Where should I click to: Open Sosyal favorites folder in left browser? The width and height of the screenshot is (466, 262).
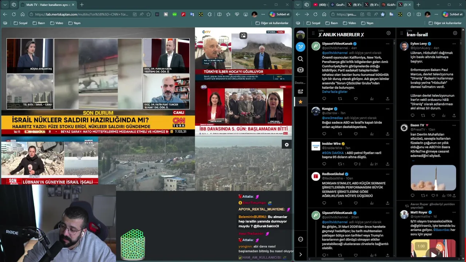20,23
